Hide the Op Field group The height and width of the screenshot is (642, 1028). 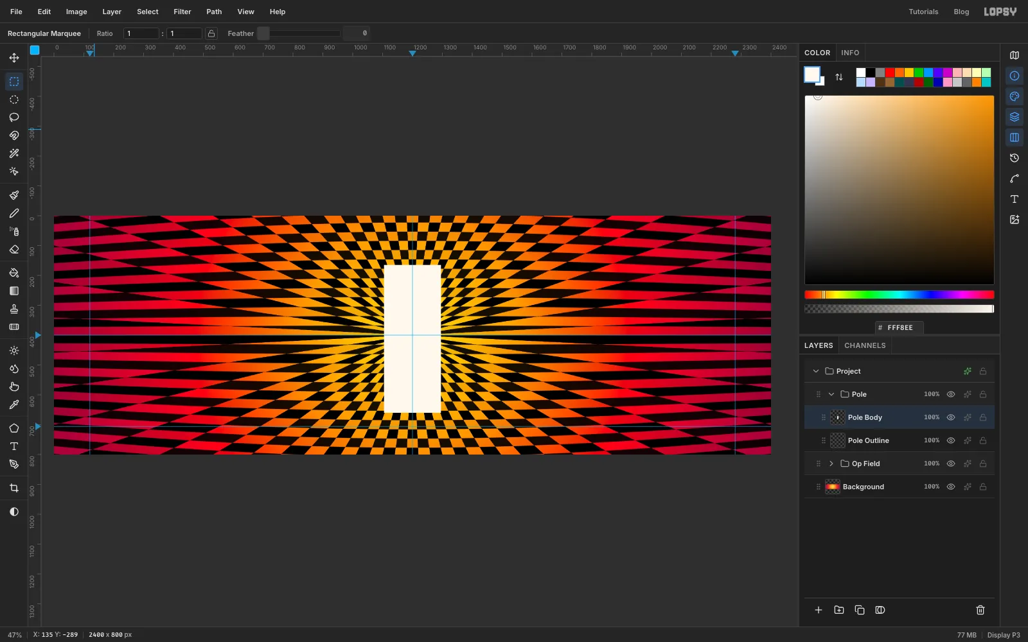pyautogui.click(x=951, y=464)
